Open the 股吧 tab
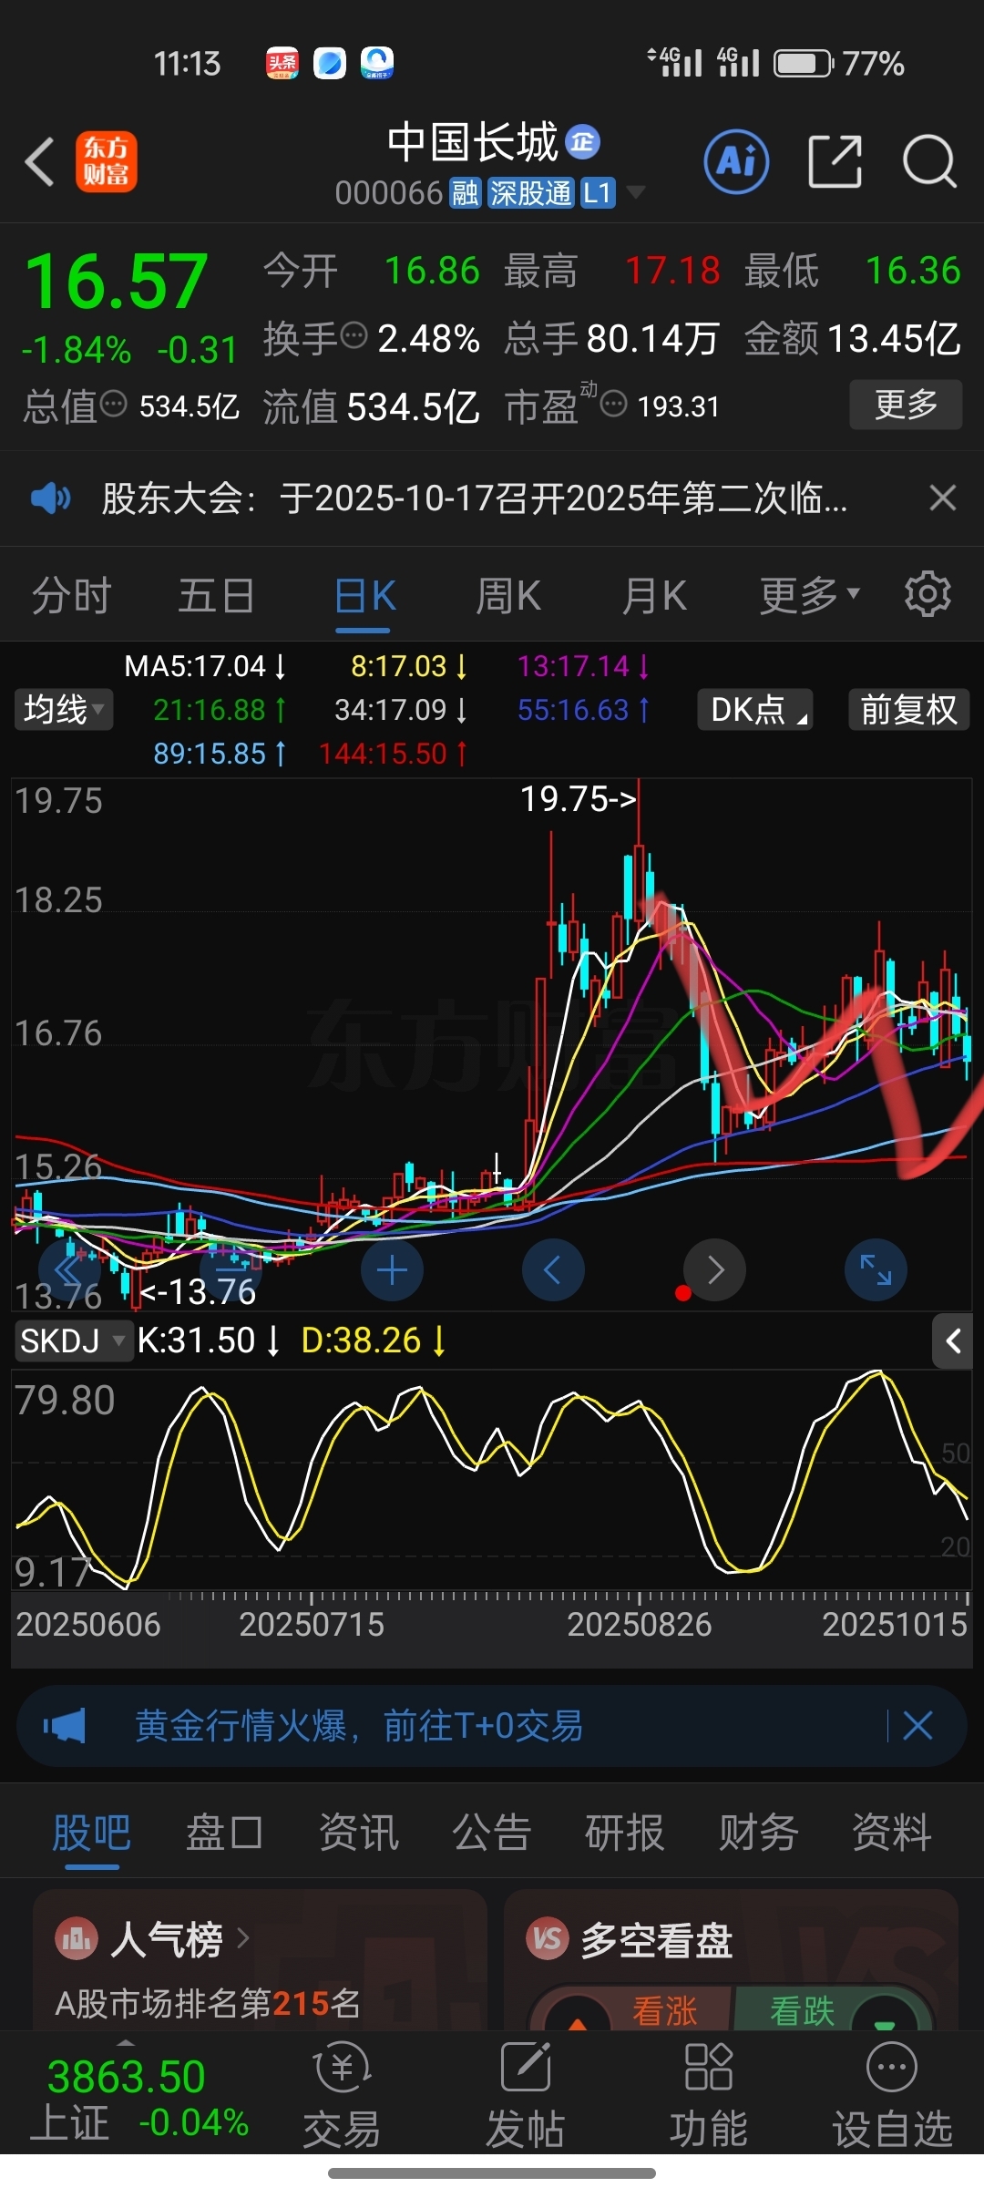984x2198 pixels. click(x=92, y=1833)
